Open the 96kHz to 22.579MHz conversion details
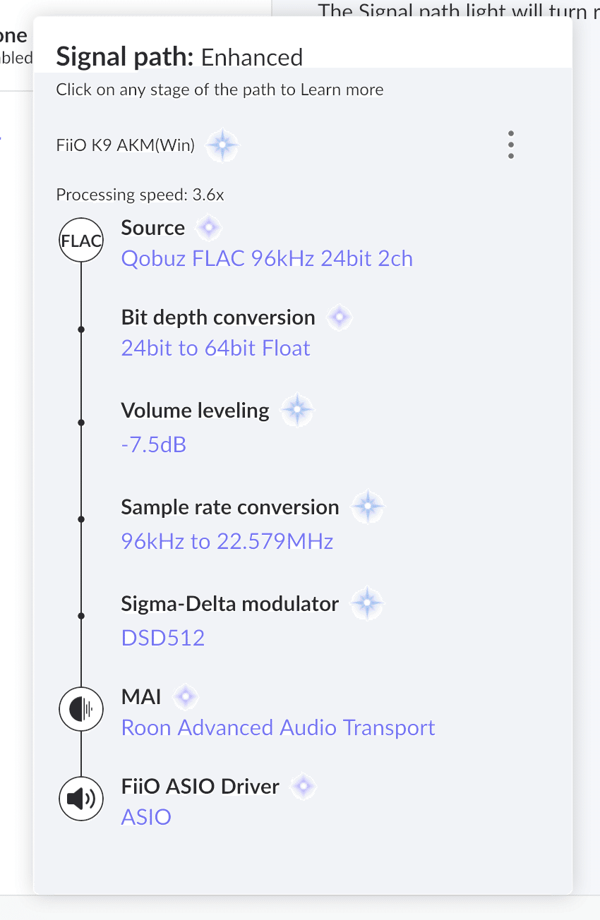Viewport: 600px width, 920px height. coord(227,541)
